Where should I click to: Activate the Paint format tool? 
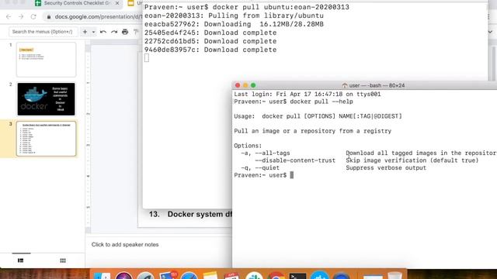click(136, 32)
